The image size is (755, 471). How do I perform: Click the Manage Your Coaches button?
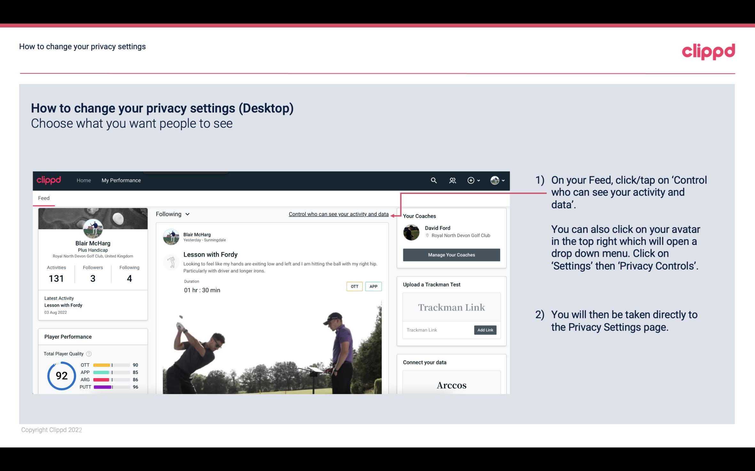[451, 254]
